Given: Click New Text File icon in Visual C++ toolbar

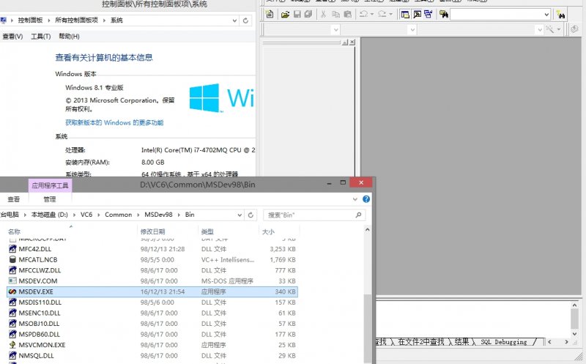Looking at the screenshot, I should [270, 14].
